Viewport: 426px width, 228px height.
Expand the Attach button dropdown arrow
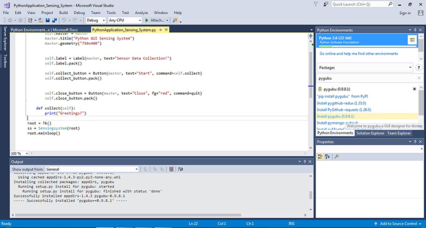[x=167, y=21]
